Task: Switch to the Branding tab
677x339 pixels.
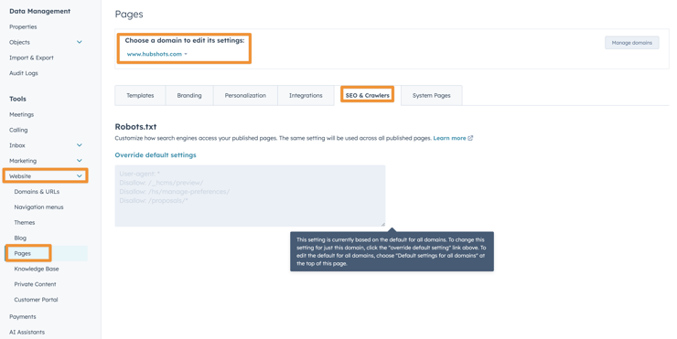Action: [189, 95]
